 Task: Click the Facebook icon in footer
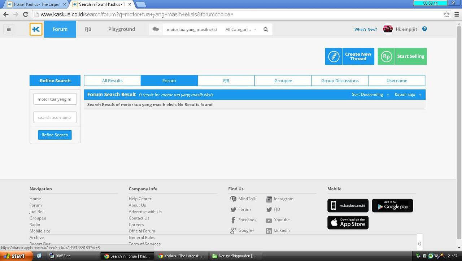point(233,220)
